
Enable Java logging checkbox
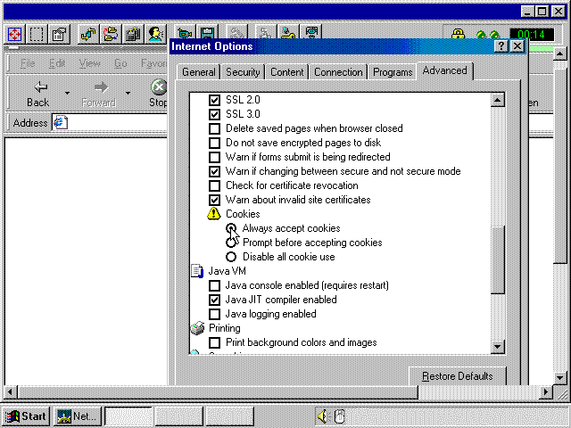pyautogui.click(x=214, y=314)
